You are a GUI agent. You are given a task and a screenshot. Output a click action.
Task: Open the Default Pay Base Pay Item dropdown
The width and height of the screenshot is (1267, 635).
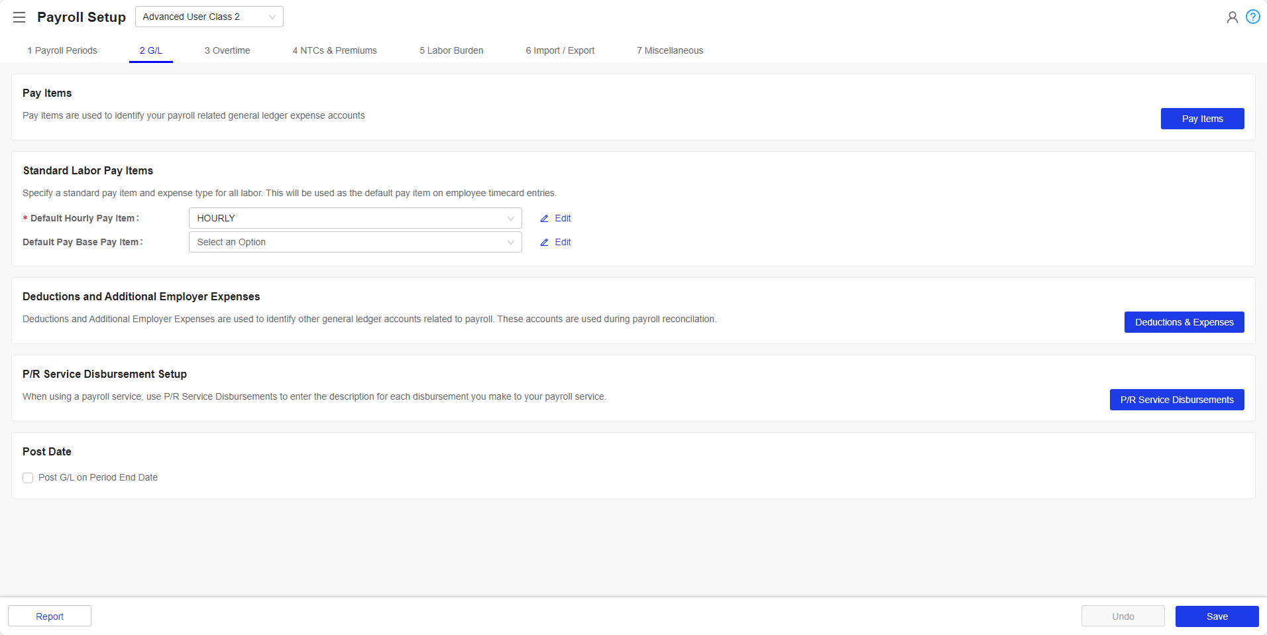(355, 243)
